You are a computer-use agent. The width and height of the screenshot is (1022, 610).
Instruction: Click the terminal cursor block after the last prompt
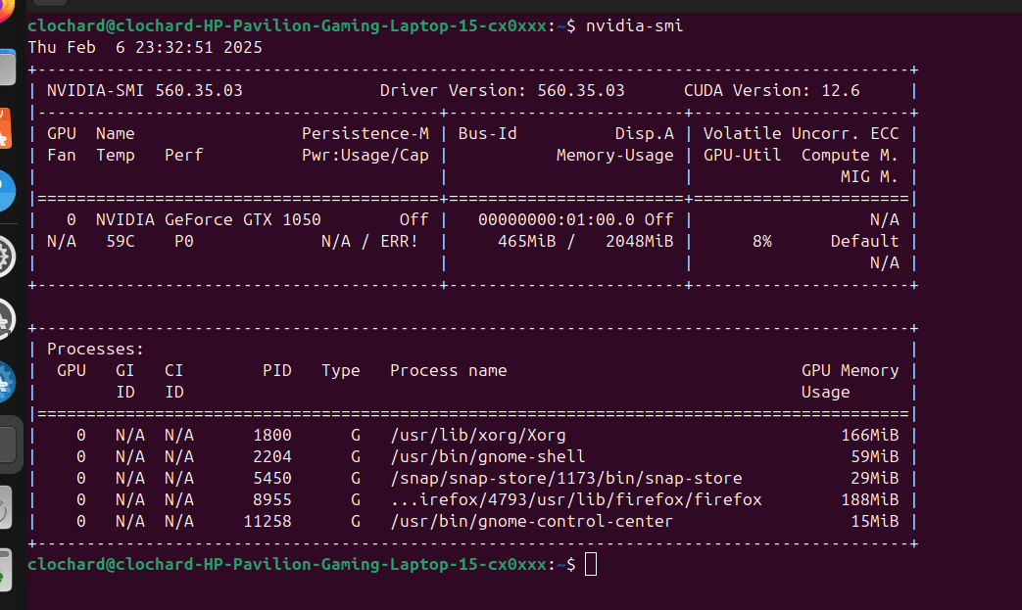tap(591, 564)
